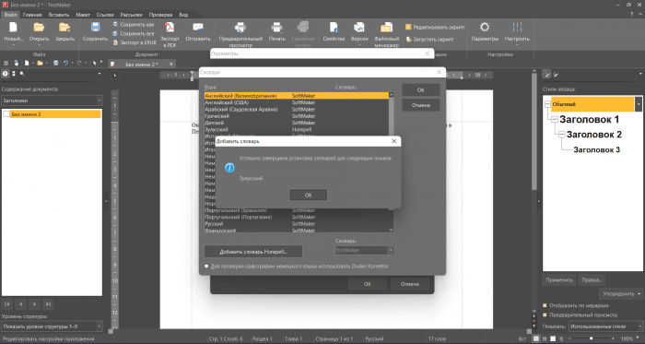Click OK in the Словари dialog
This screenshot has height=344, width=645.
click(421, 90)
